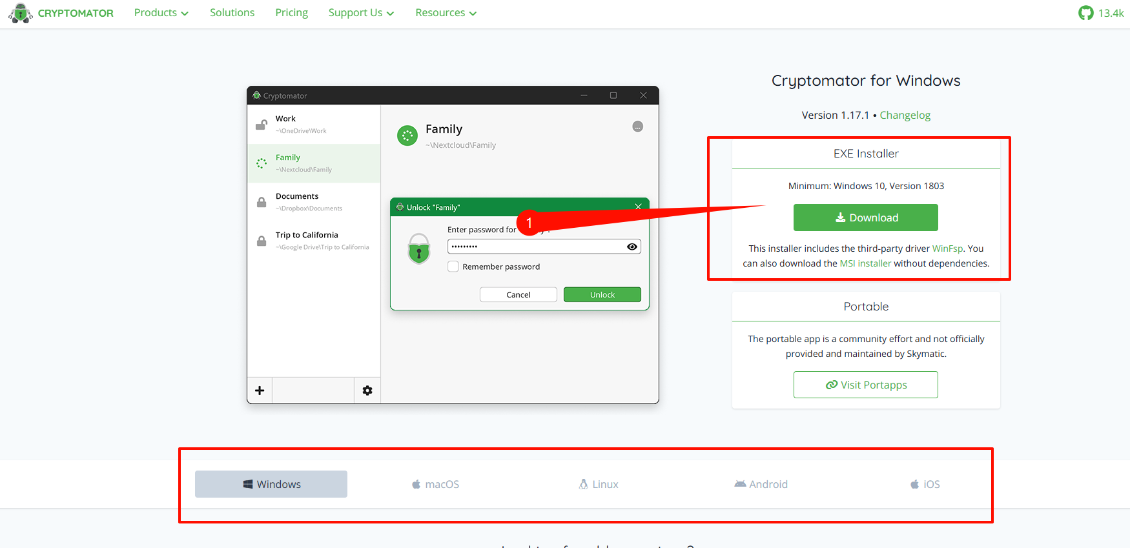Switch to the Linux tab
The width and height of the screenshot is (1130, 548).
pyautogui.click(x=599, y=484)
